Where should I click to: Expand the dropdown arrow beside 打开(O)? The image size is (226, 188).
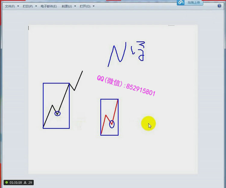(93, 6)
